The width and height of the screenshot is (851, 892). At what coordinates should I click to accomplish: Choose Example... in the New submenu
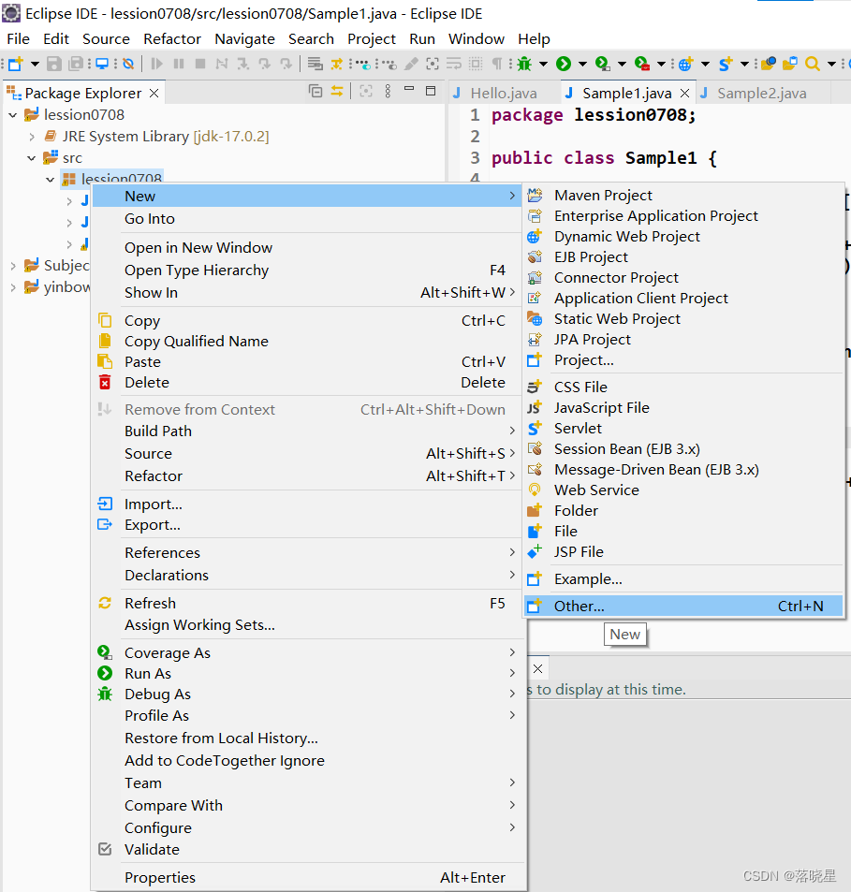[682, 579]
